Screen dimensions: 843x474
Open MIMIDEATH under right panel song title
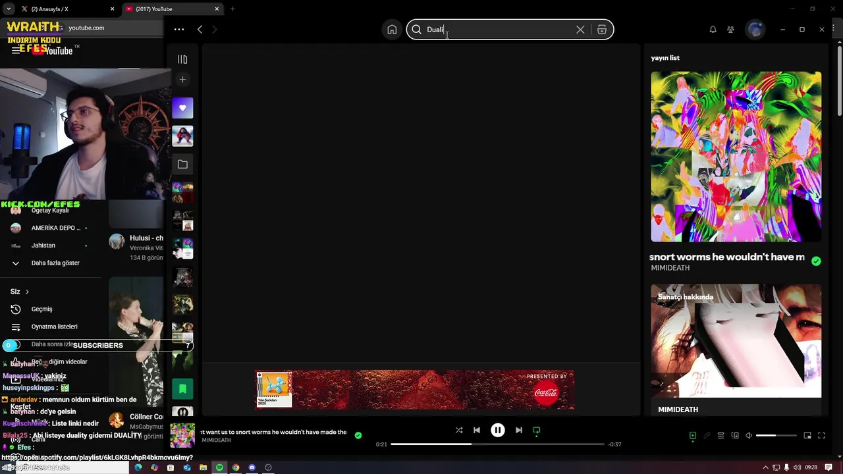click(670, 268)
